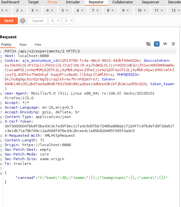Open the Proxy tab
Image resolution: width=181 pixels, height=207 pixels.
pos(52,2)
